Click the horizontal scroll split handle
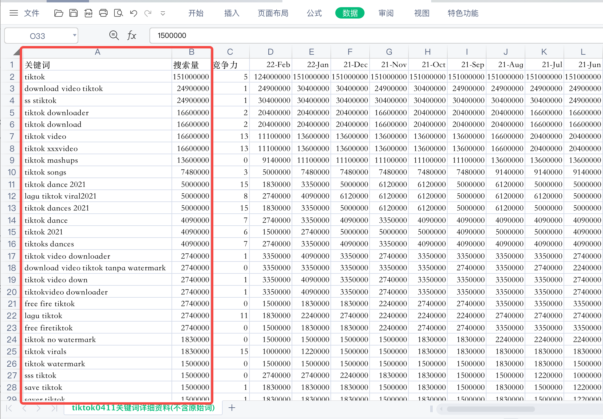 pos(431,409)
